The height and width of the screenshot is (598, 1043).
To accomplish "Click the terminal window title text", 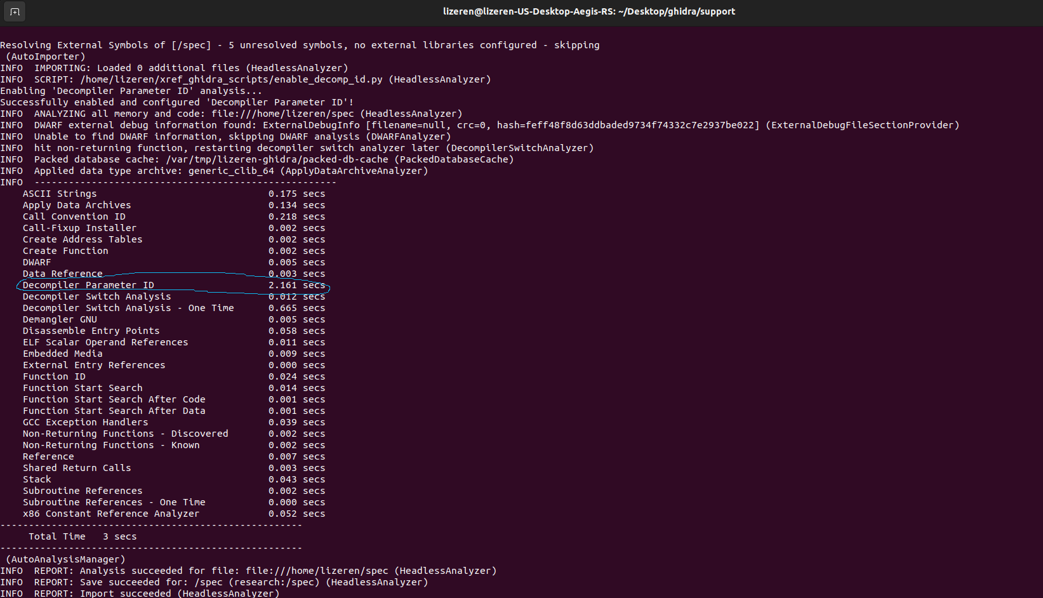I will point(588,11).
